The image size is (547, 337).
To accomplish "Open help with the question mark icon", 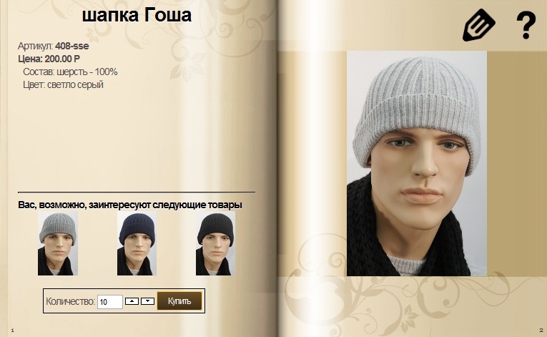I will tap(526, 25).
